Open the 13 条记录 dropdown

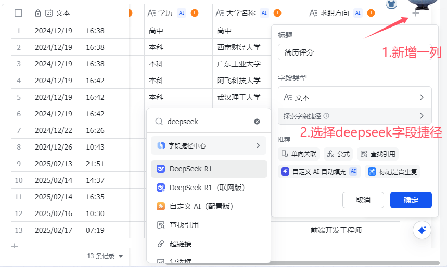click(x=105, y=256)
